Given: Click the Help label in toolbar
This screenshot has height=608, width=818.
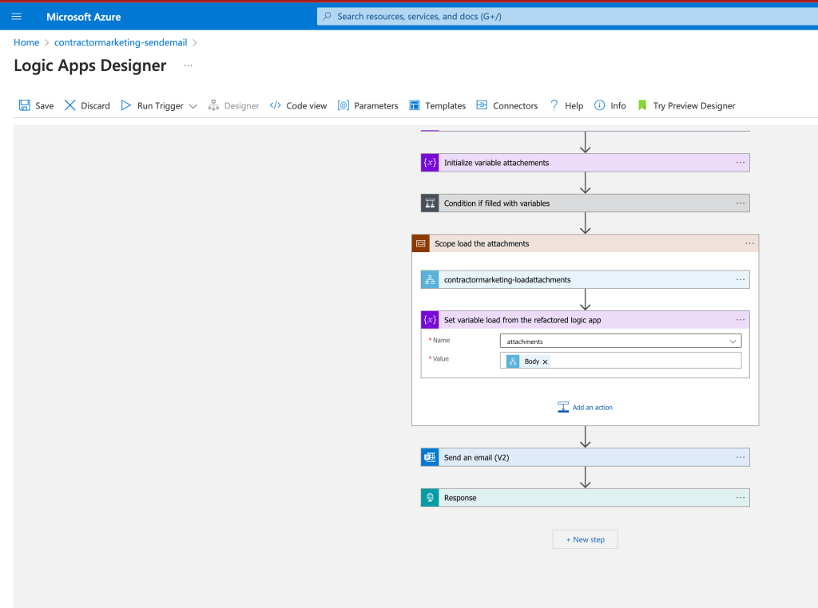Looking at the screenshot, I should 574,106.
